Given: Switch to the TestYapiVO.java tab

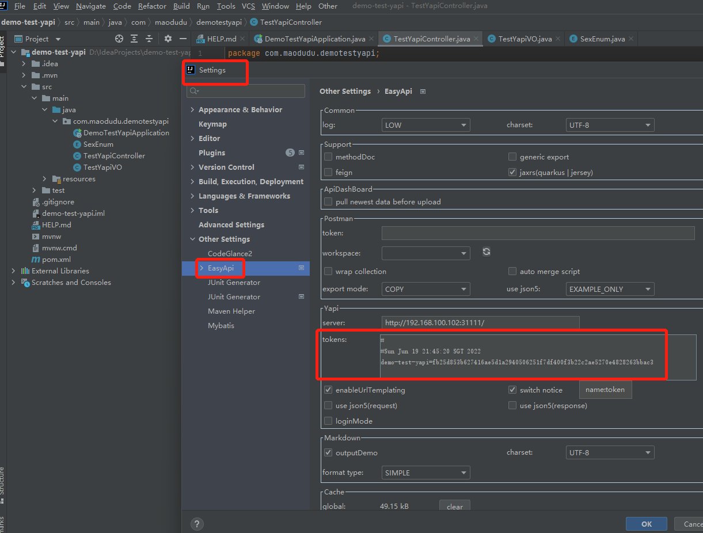Looking at the screenshot, I should pyautogui.click(x=525, y=39).
